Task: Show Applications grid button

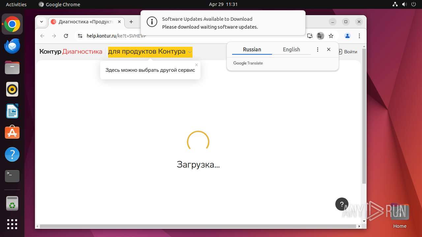Action: [x=12, y=224]
